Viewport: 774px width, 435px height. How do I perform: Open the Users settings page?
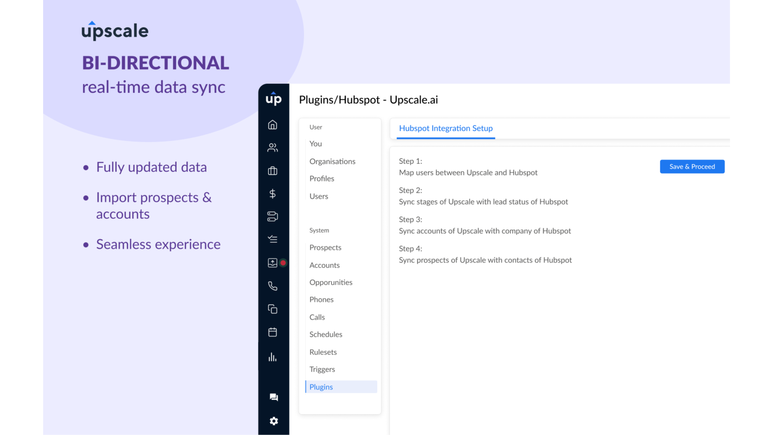tap(319, 196)
